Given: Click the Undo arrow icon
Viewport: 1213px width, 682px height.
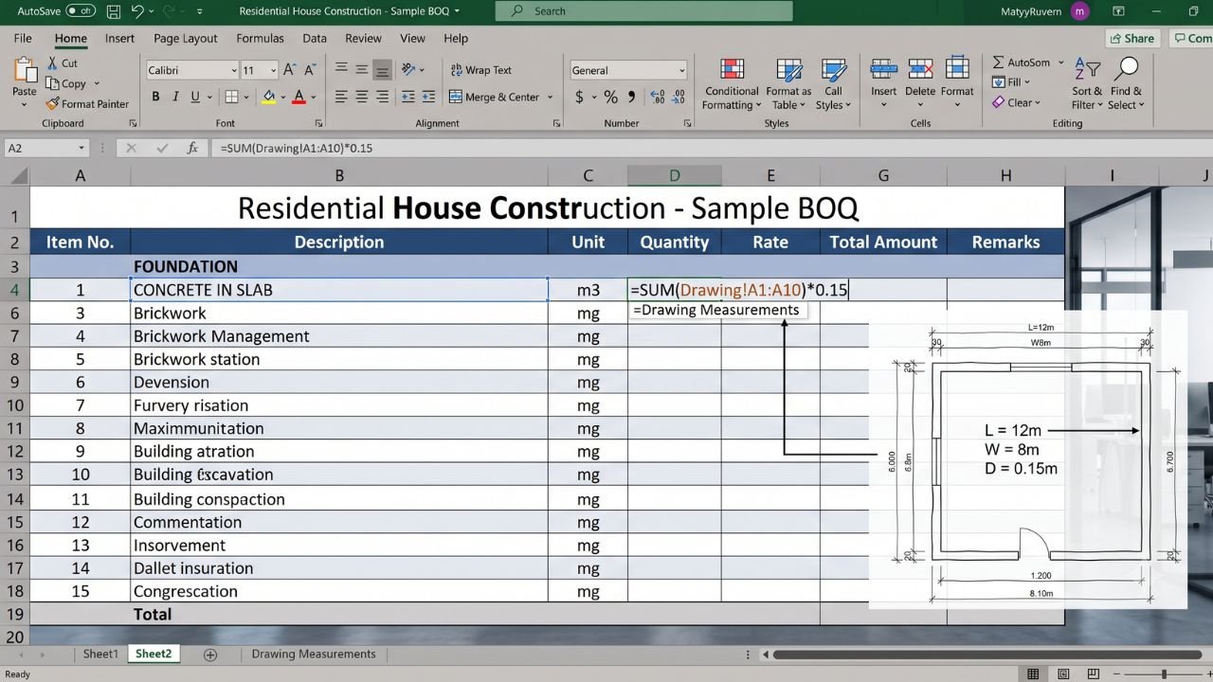Looking at the screenshot, I should coord(138,11).
